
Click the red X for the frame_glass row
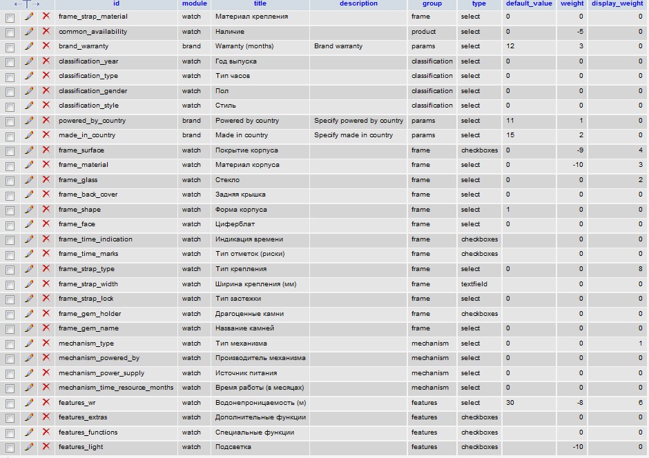pyautogui.click(x=46, y=179)
